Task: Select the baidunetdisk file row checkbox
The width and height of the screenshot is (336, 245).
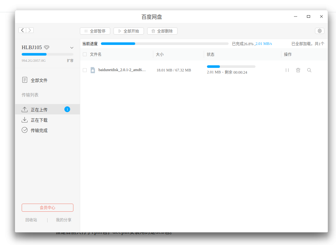Action: coord(85,70)
